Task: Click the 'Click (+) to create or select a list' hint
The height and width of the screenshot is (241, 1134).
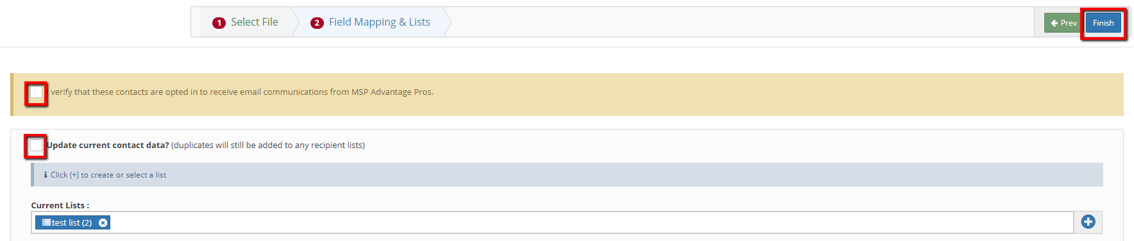Action: click(108, 174)
